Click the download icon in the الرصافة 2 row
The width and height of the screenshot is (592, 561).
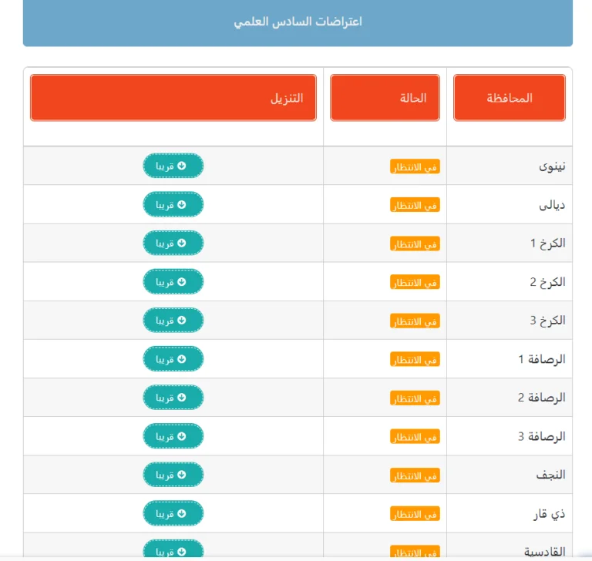point(182,398)
